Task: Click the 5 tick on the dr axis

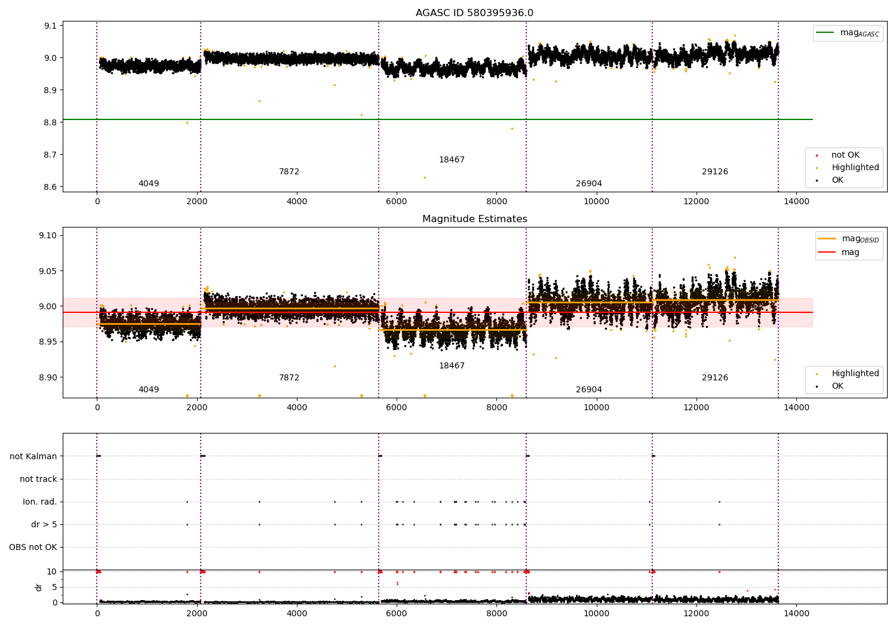Action: [x=55, y=588]
